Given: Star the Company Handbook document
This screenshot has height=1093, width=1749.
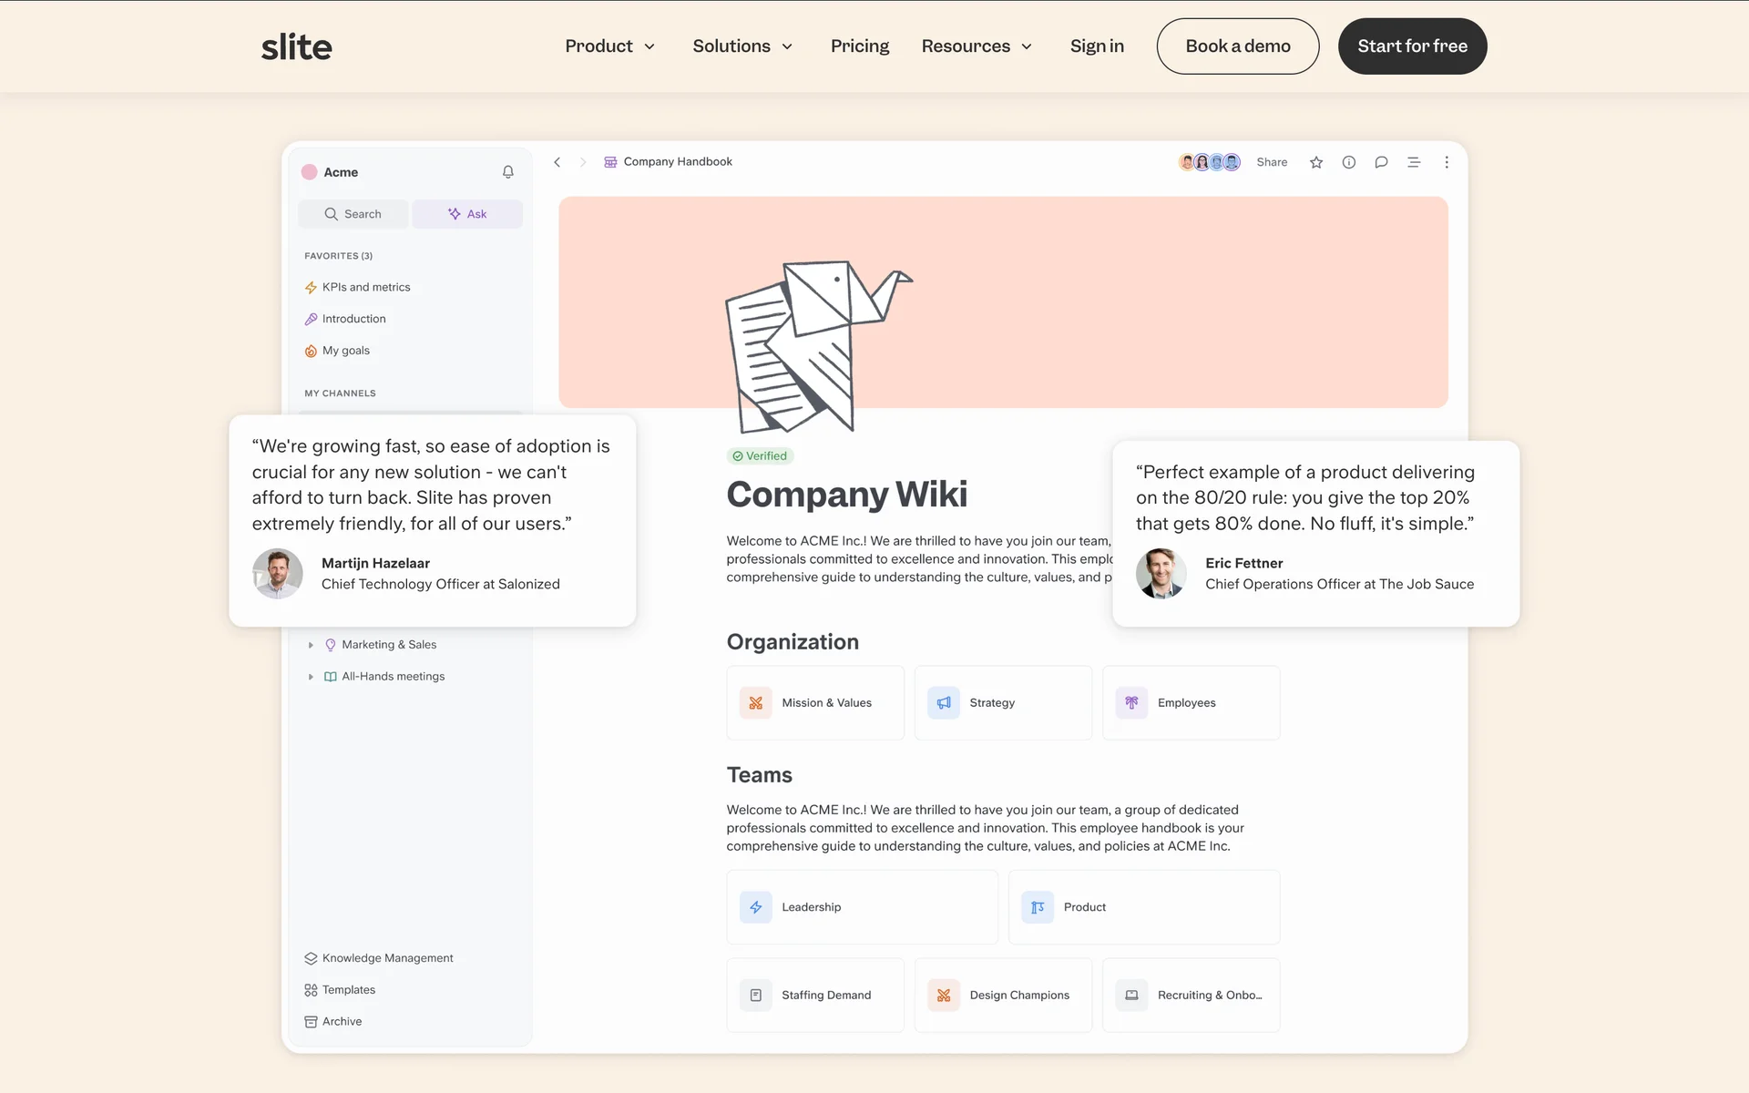Looking at the screenshot, I should (x=1316, y=162).
